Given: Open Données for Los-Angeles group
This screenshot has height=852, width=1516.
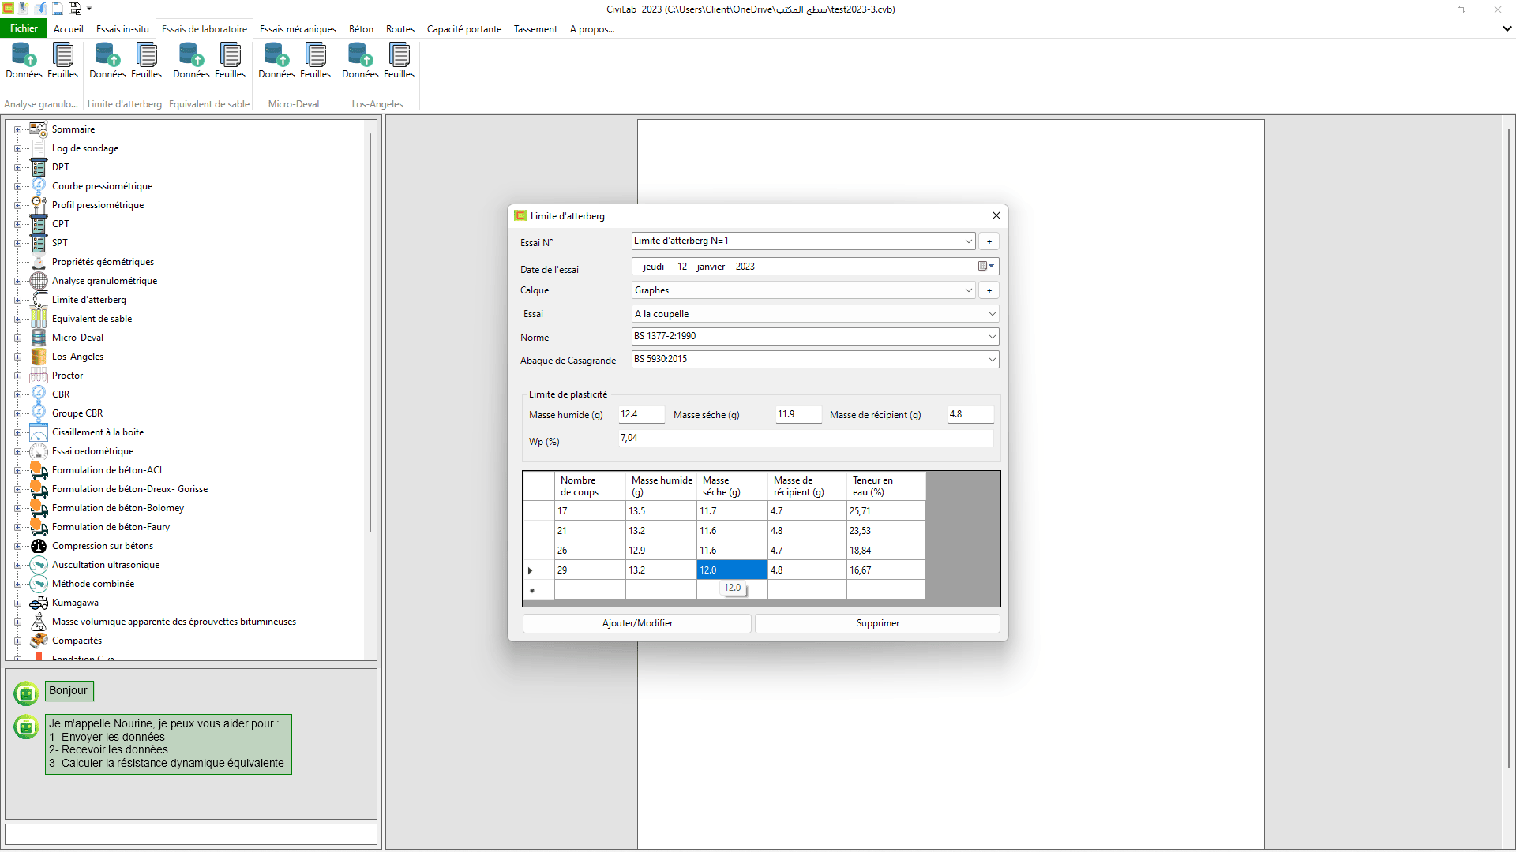Looking at the screenshot, I should tap(360, 61).
